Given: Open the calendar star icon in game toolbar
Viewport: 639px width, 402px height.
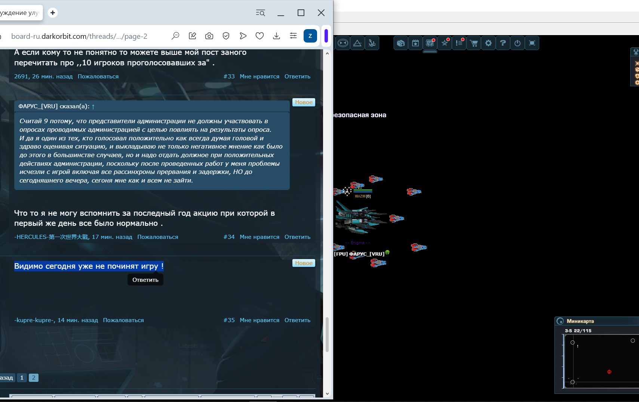Looking at the screenshot, I should (x=415, y=43).
